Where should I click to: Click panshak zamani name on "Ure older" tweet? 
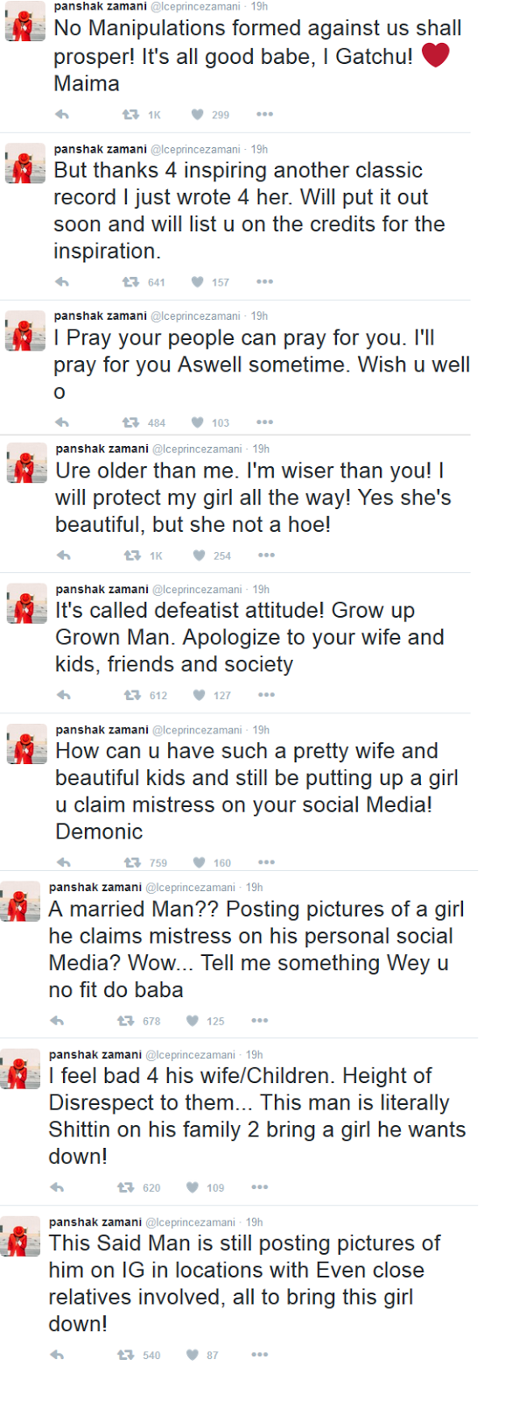tap(102, 449)
